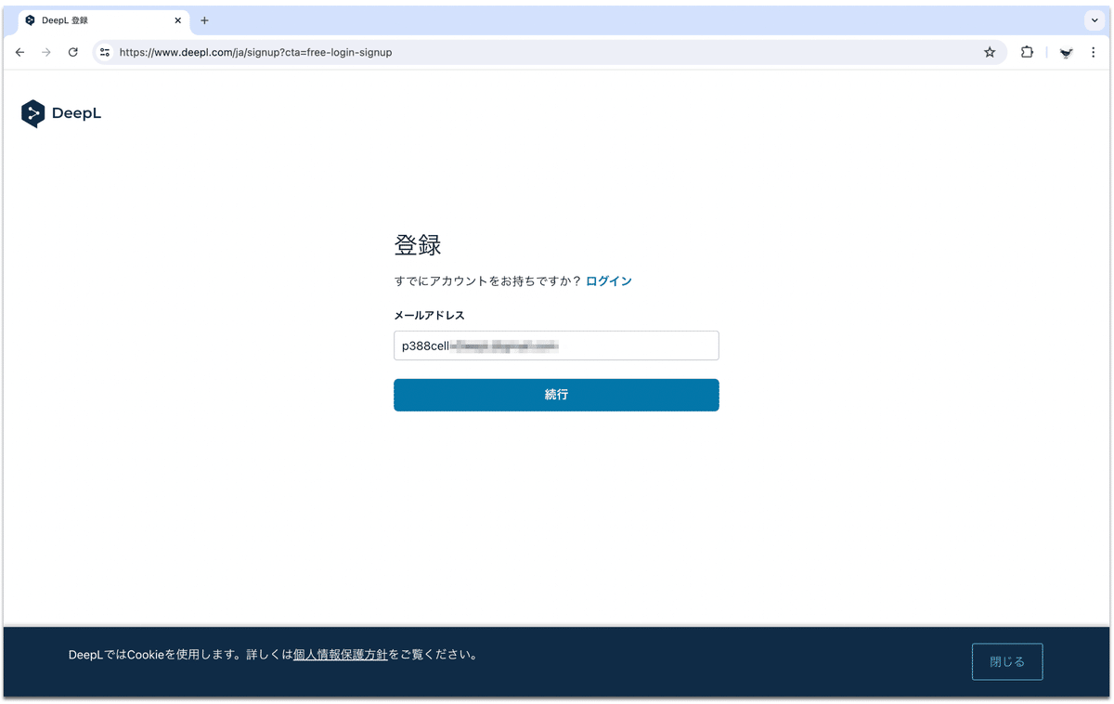Screen dimensions: 1114x704
Task: Navigate back with the browser back arrow
Action: pyautogui.click(x=19, y=52)
